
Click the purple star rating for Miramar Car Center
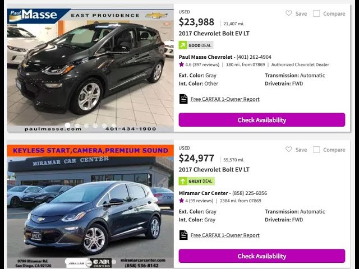181,201
